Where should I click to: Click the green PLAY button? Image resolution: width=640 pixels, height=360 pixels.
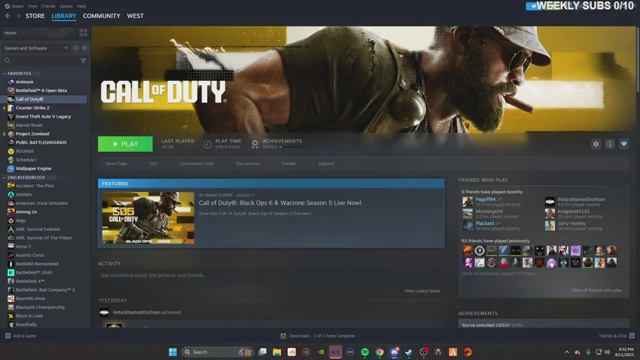(x=125, y=144)
